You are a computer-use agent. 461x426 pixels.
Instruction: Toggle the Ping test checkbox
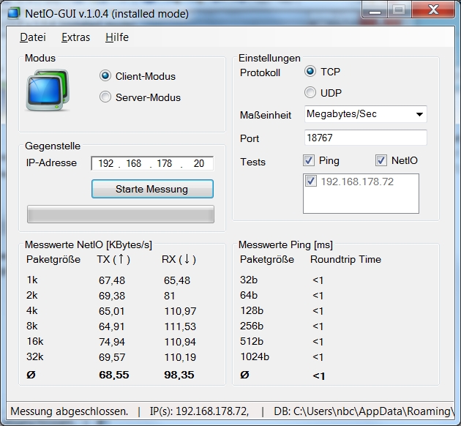[309, 160]
